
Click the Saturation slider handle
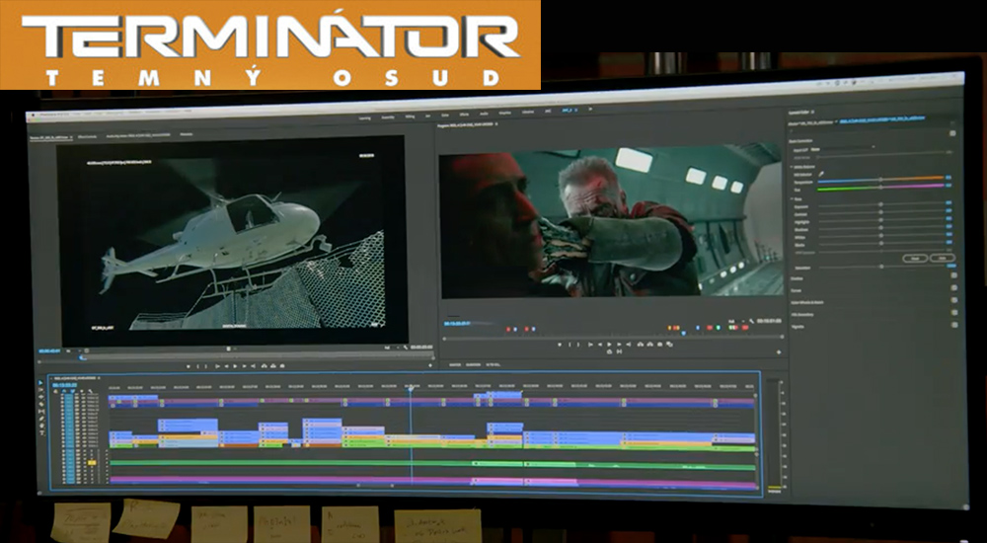(881, 267)
